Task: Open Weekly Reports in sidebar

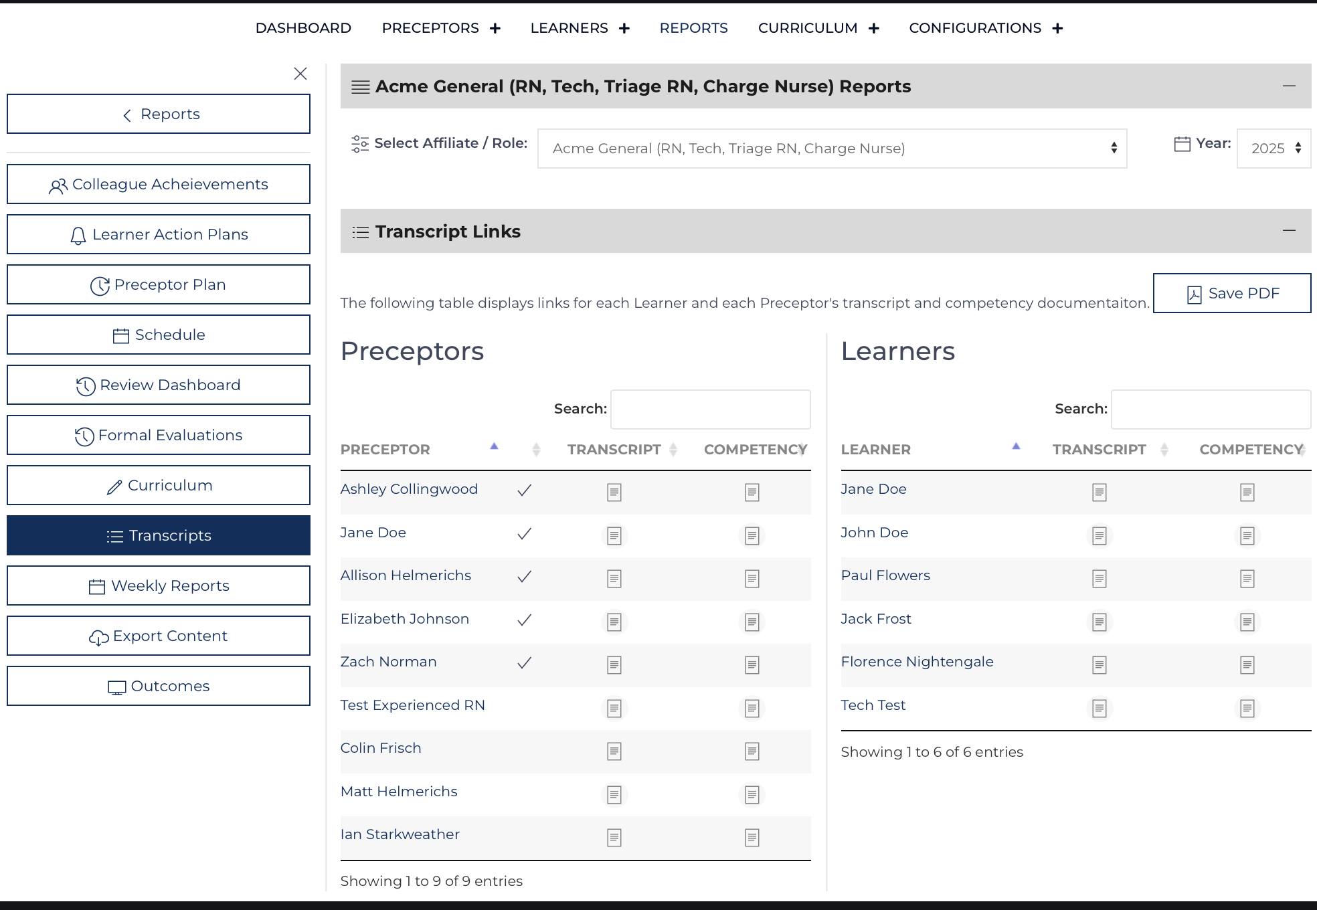Action: [159, 585]
